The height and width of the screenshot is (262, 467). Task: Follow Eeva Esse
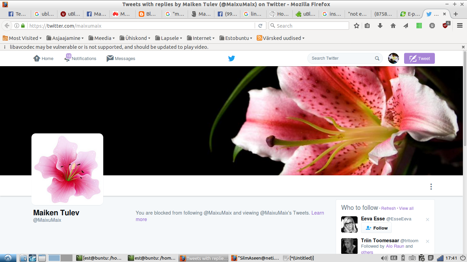pos(376,228)
